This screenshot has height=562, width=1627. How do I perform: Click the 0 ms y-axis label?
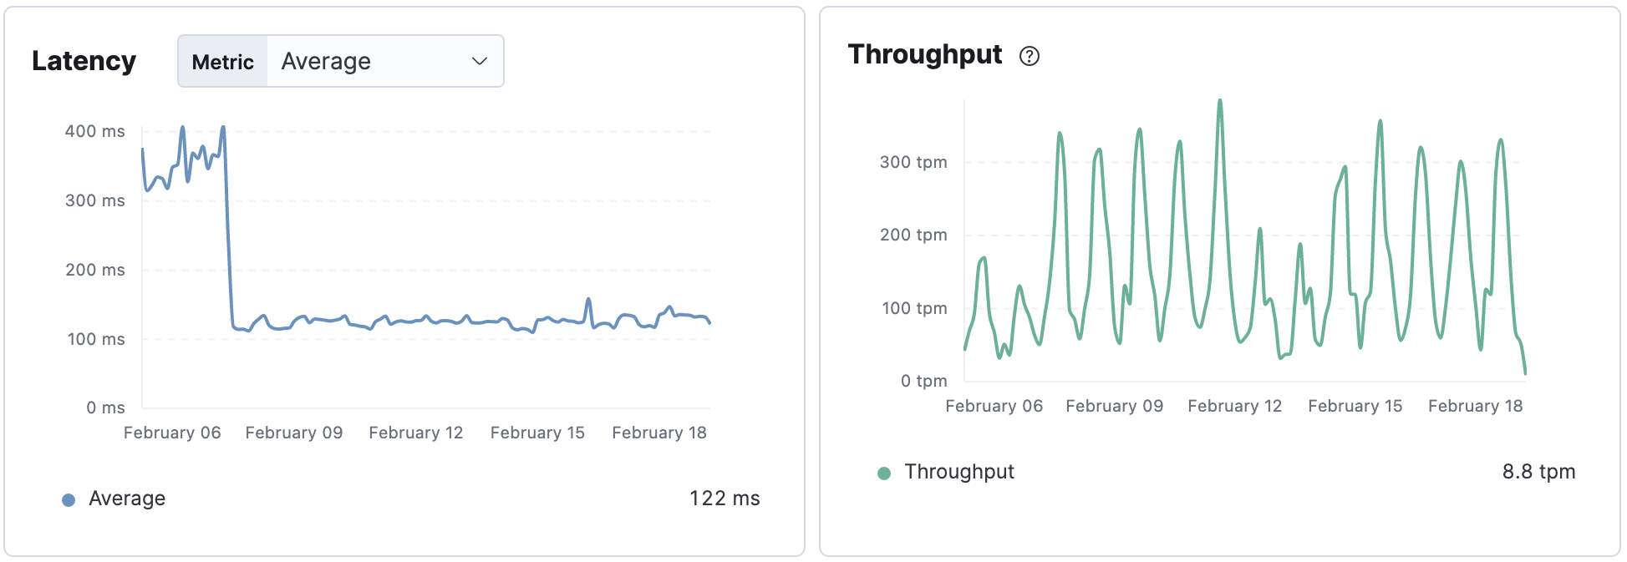pyautogui.click(x=105, y=408)
